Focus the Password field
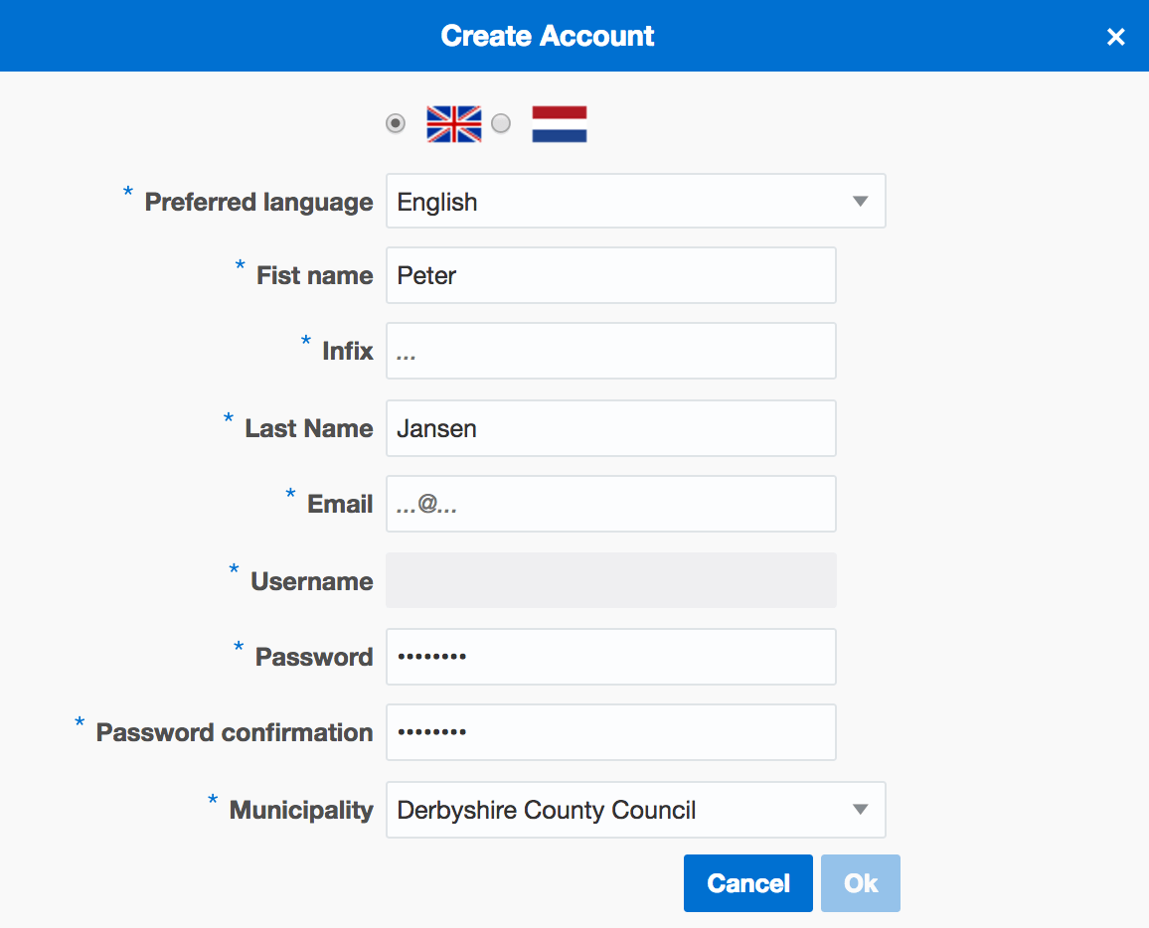 (610, 657)
